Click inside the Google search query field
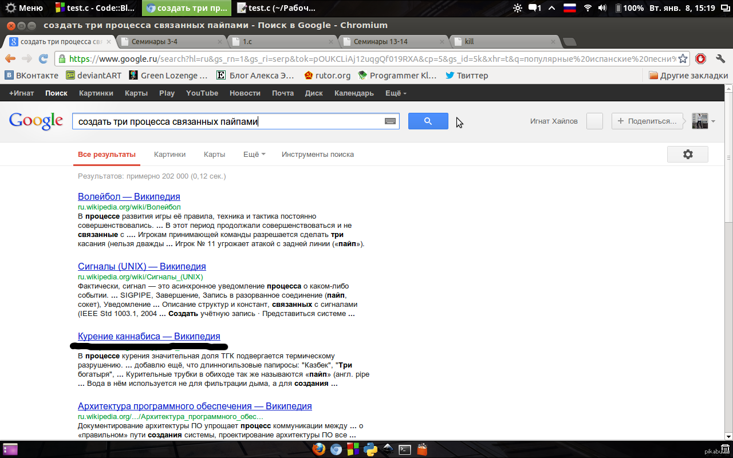The width and height of the screenshot is (733, 458). tap(229, 121)
